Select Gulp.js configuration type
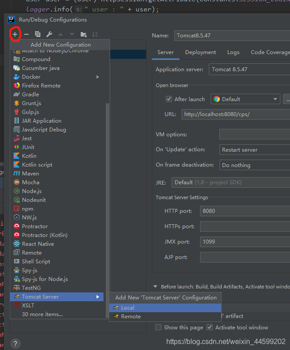This screenshot has width=290, height=350. pos(57,112)
